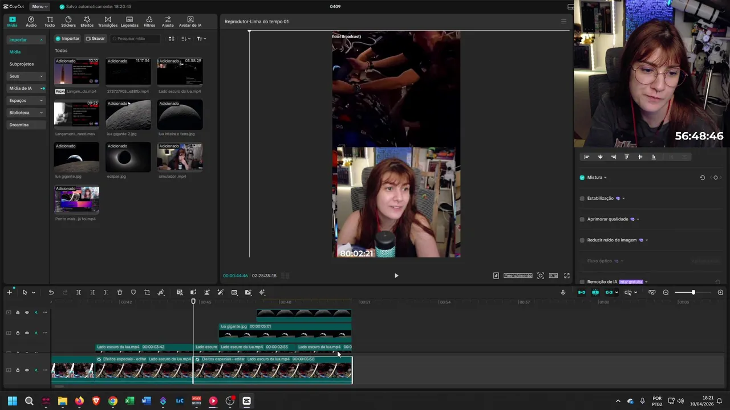This screenshot has height=410, width=730.
Task: Click the split clip tool icon
Action: (x=79, y=292)
